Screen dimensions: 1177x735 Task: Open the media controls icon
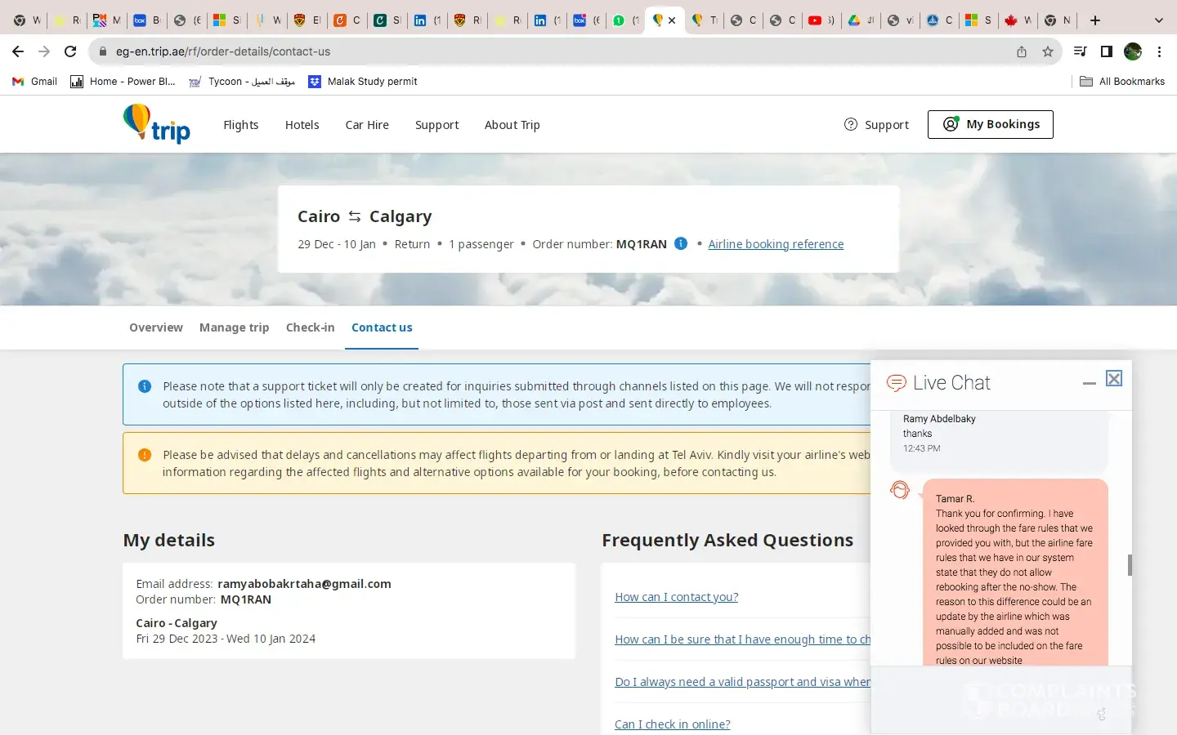point(1080,51)
